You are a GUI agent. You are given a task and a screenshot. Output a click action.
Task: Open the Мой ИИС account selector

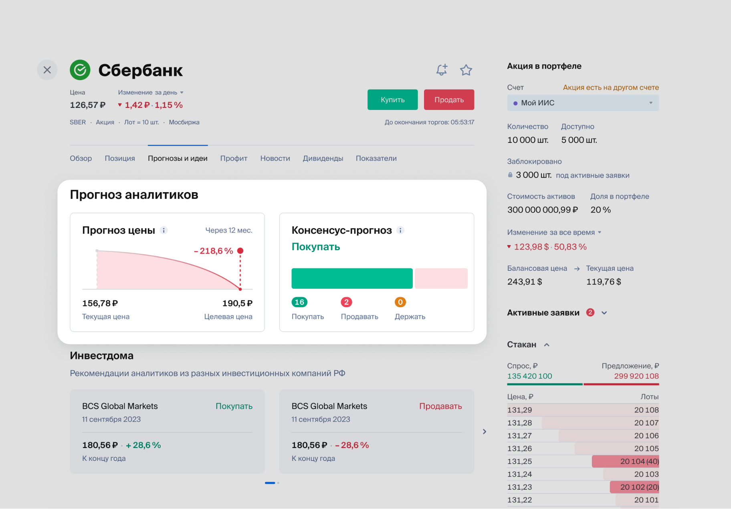[x=583, y=103]
